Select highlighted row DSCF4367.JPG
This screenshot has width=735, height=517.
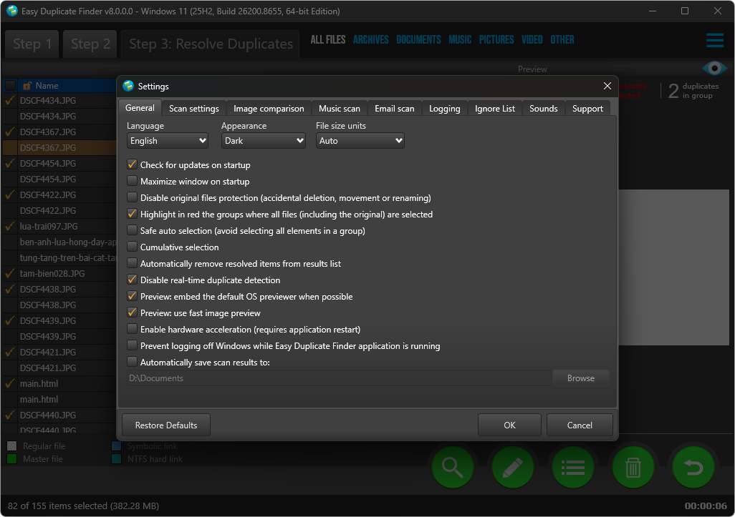[x=59, y=147]
